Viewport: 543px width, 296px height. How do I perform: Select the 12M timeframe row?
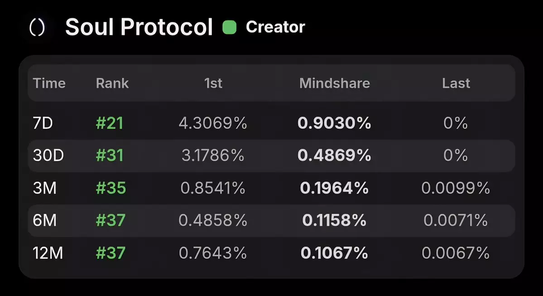coord(48,253)
